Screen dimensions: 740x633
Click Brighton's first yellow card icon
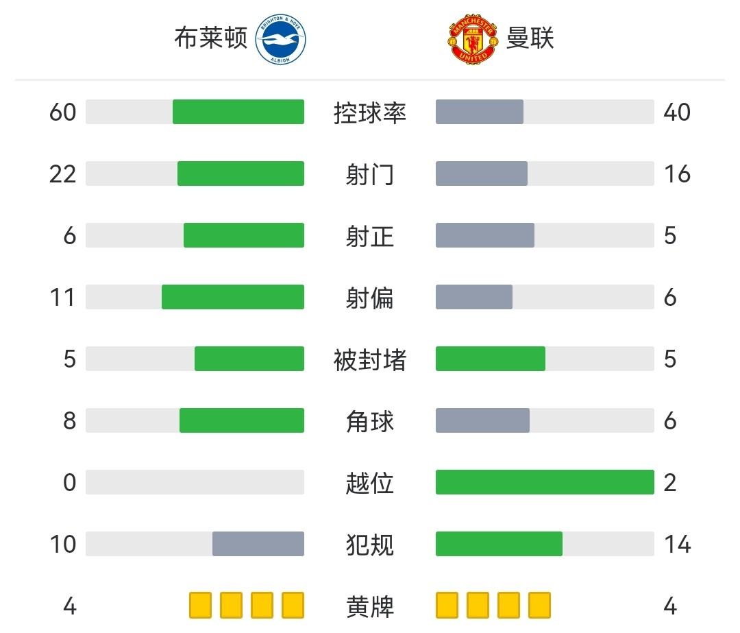click(x=200, y=605)
